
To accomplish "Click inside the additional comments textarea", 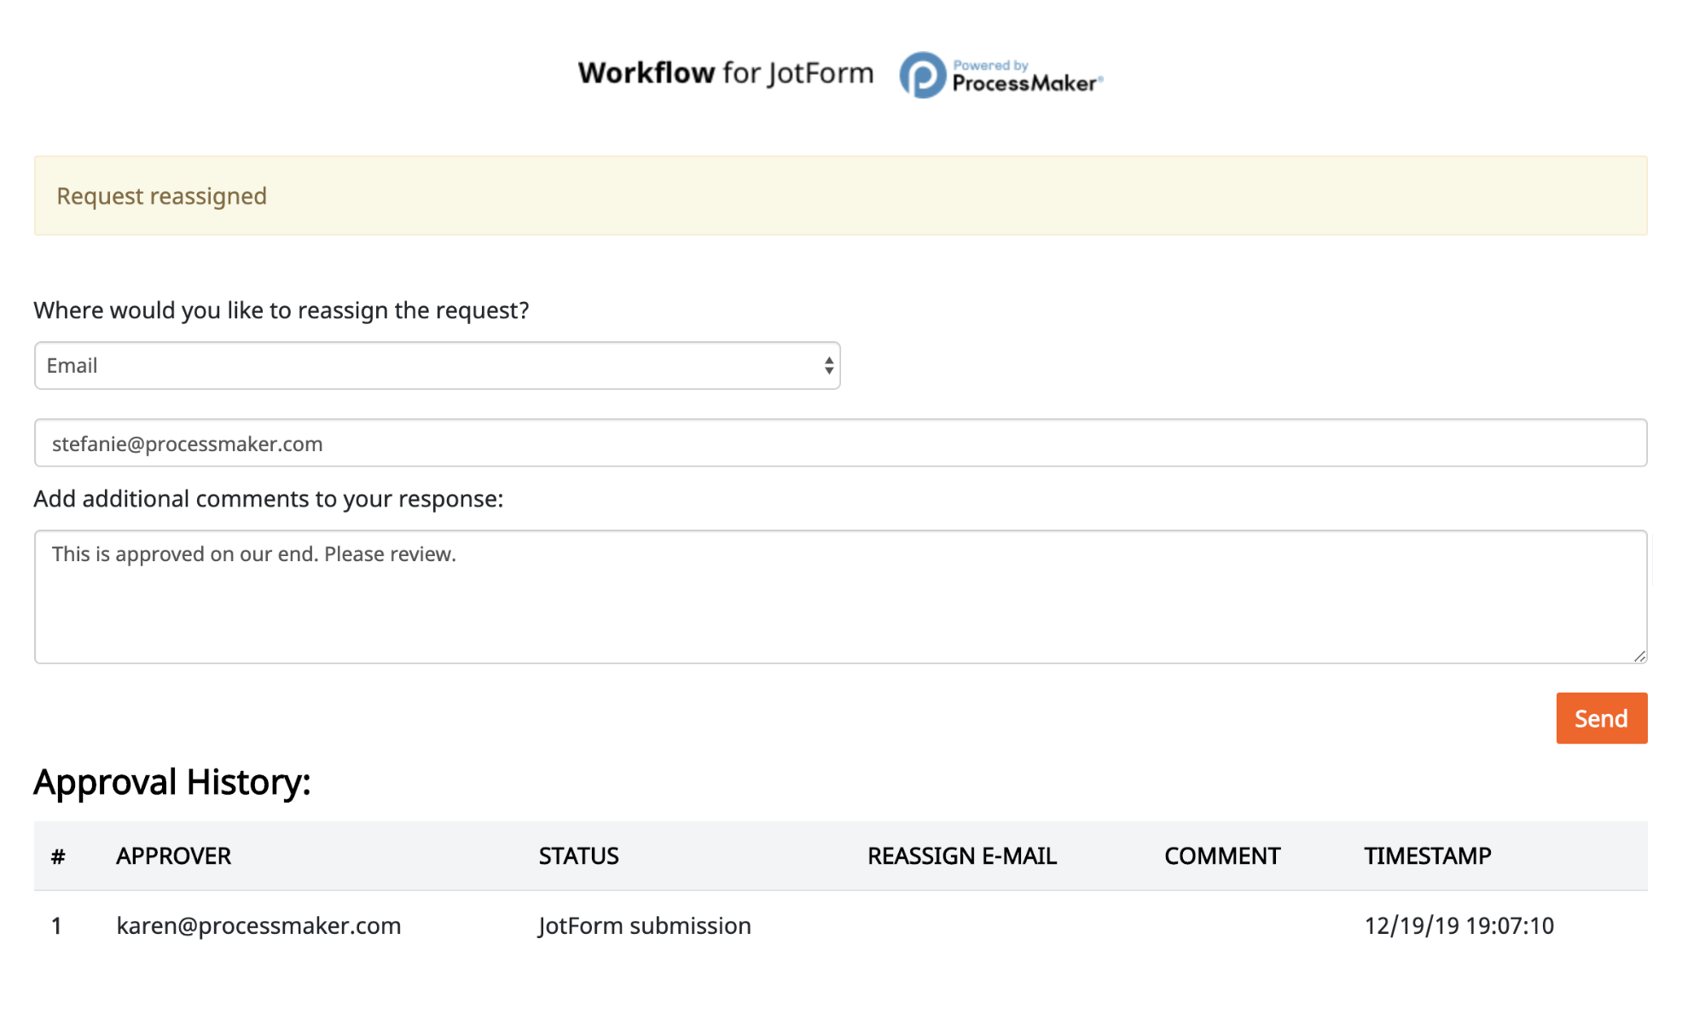I will [x=840, y=597].
